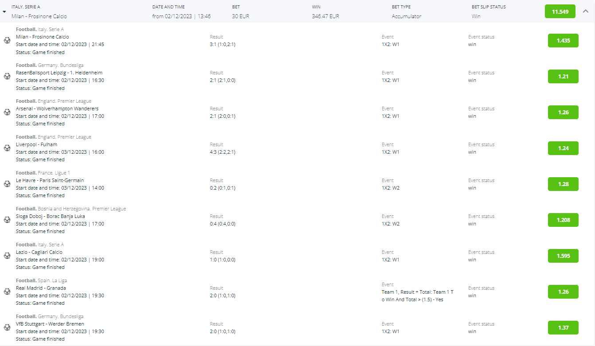Image resolution: width=595 pixels, height=346 pixels.
Task: Click the football icon beside Real Madrid - Granada
Action: 7,292
